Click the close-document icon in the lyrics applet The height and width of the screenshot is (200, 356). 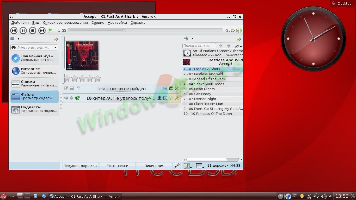click(77, 89)
